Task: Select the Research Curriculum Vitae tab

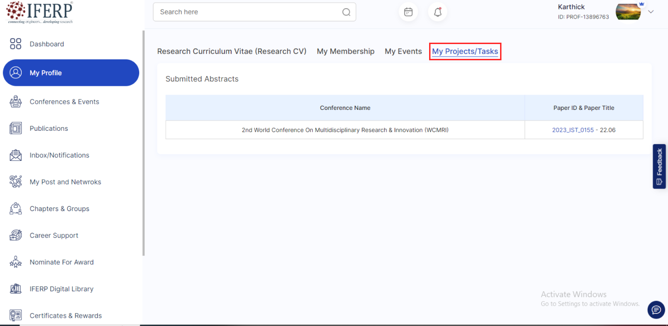Action: 231,51
